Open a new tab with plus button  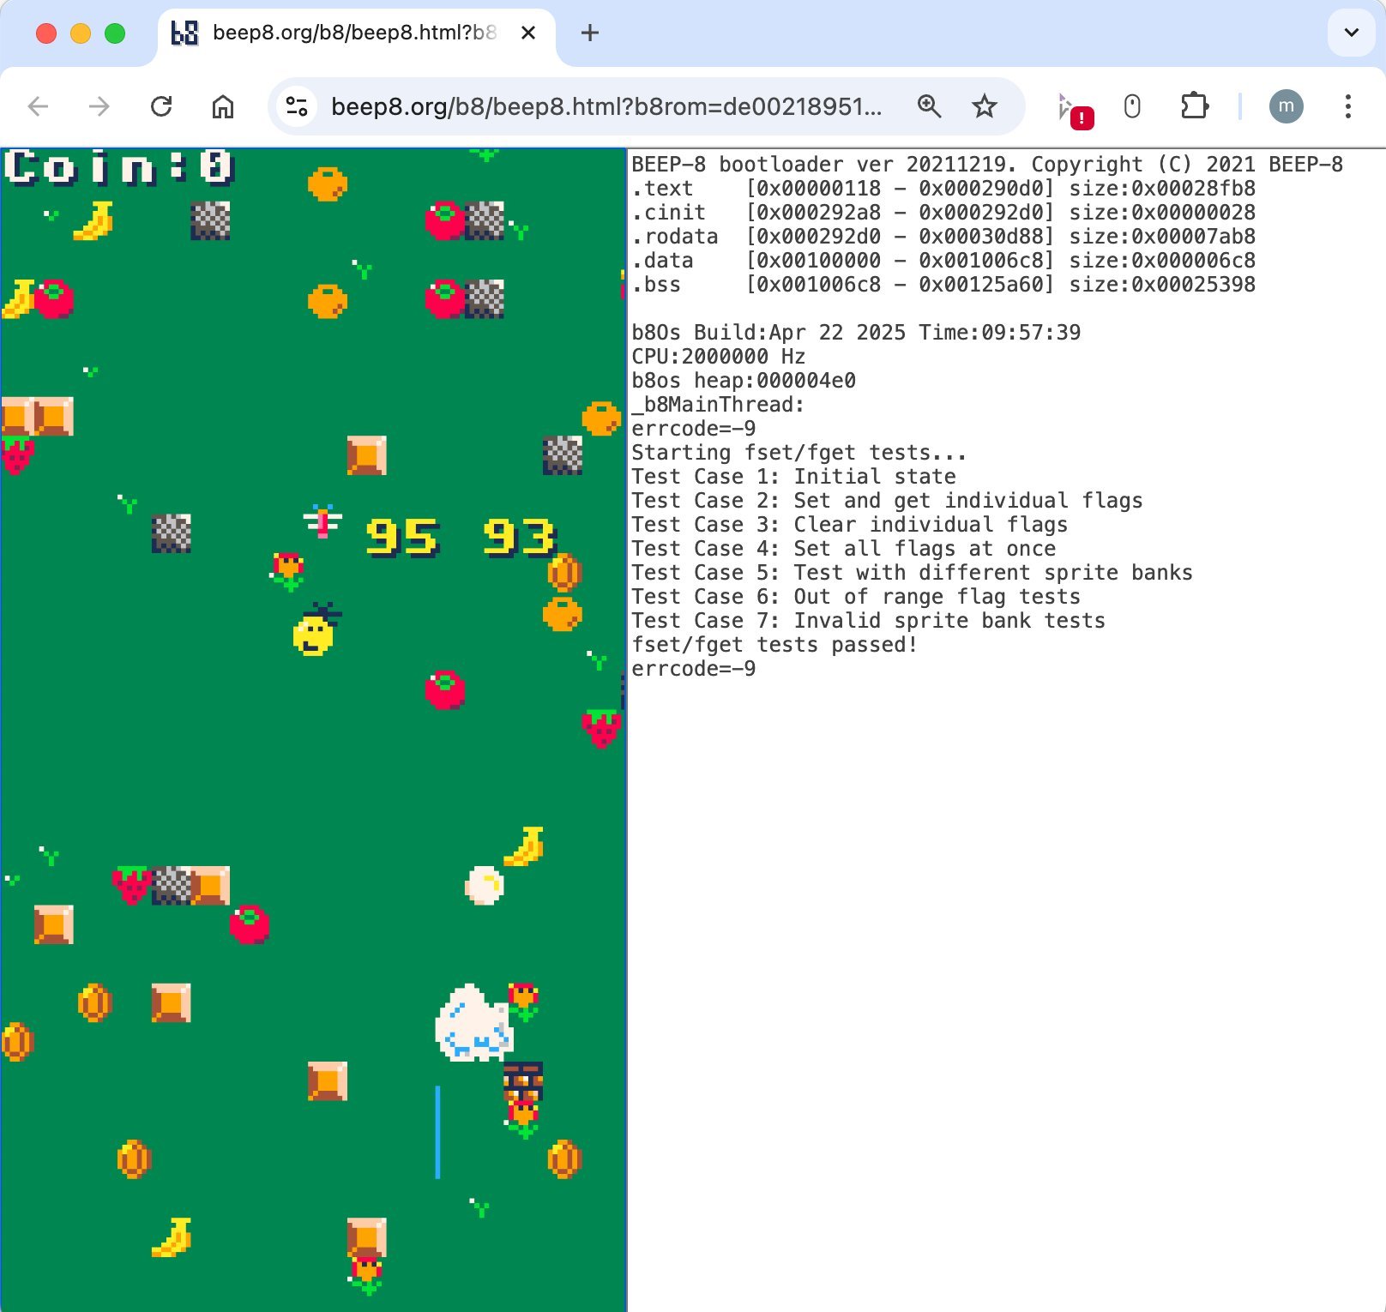[590, 33]
